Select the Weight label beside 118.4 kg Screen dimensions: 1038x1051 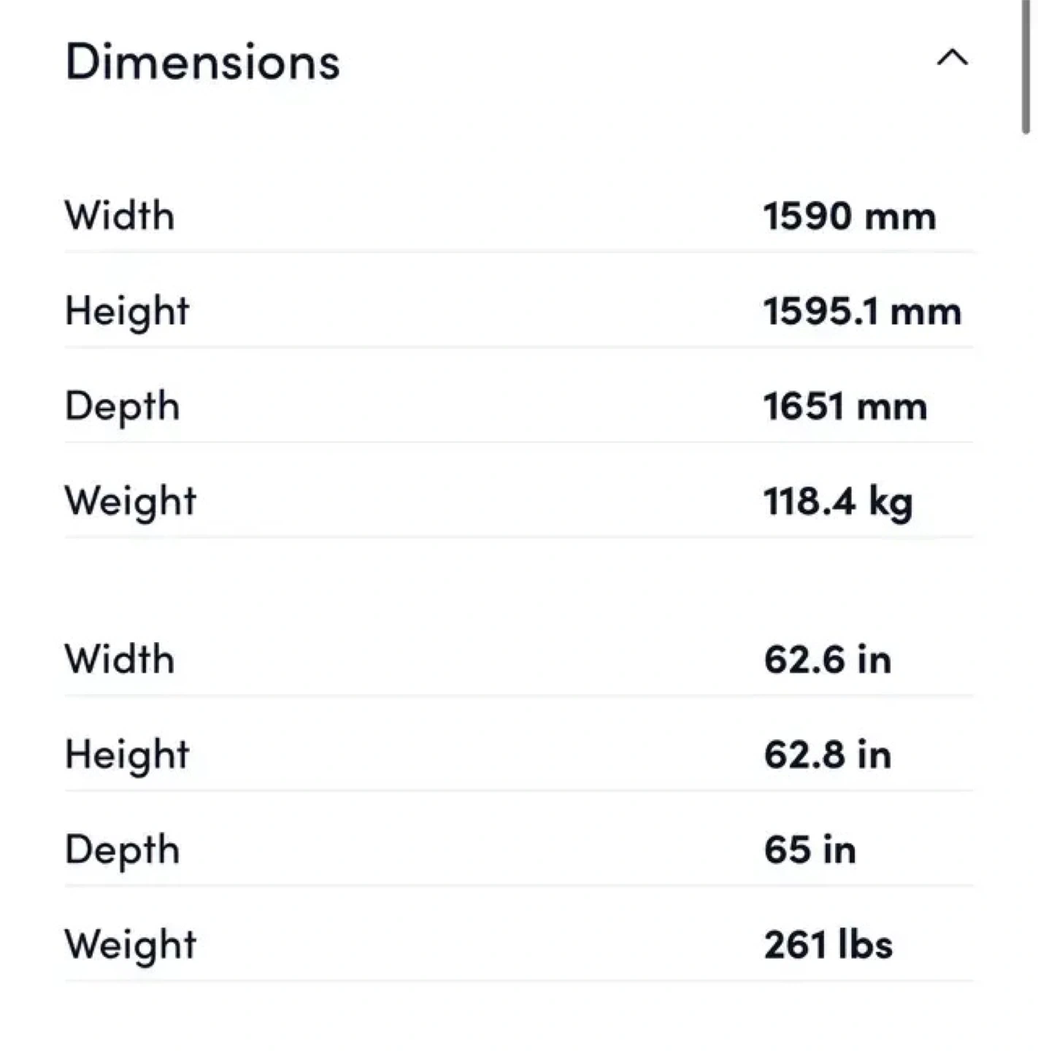coord(131,502)
